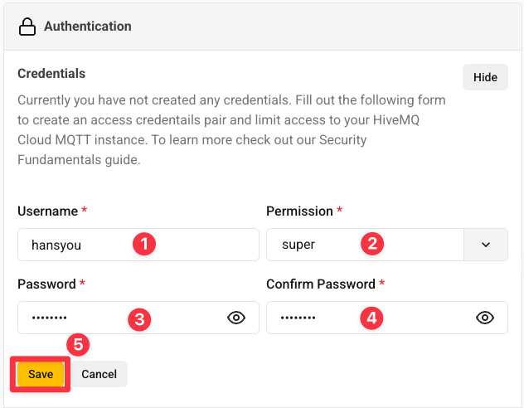This screenshot has height=408, width=524.
Task: Click the red badge numbered 2
Action: click(372, 244)
